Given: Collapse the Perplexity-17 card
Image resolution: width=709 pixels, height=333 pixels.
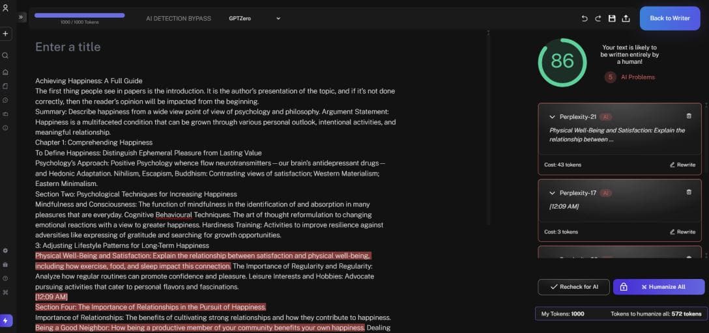Looking at the screenshot, I should point(552,193).
